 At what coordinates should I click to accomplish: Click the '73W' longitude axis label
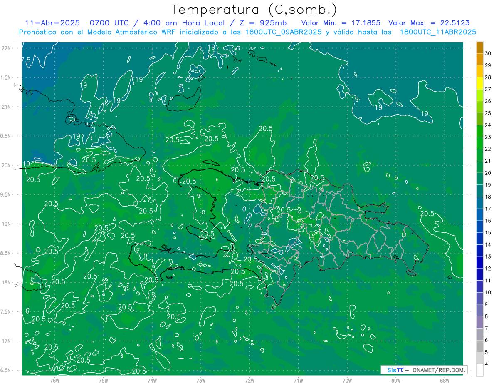point(201,380)
